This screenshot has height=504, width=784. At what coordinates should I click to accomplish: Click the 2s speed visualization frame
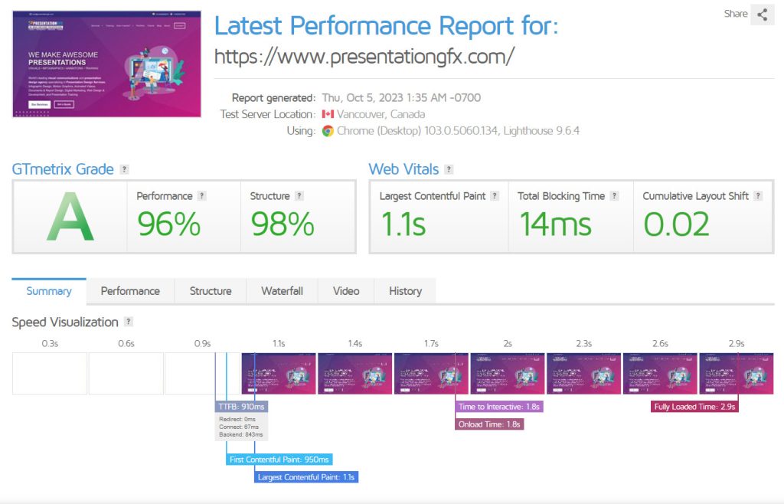[x=508, y=373]
